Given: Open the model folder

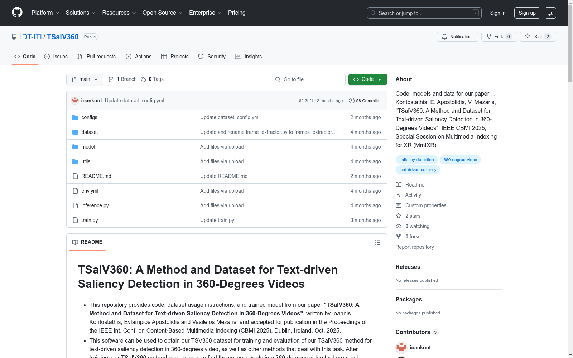Looking at the screenshot, I should tap(88, 147).
